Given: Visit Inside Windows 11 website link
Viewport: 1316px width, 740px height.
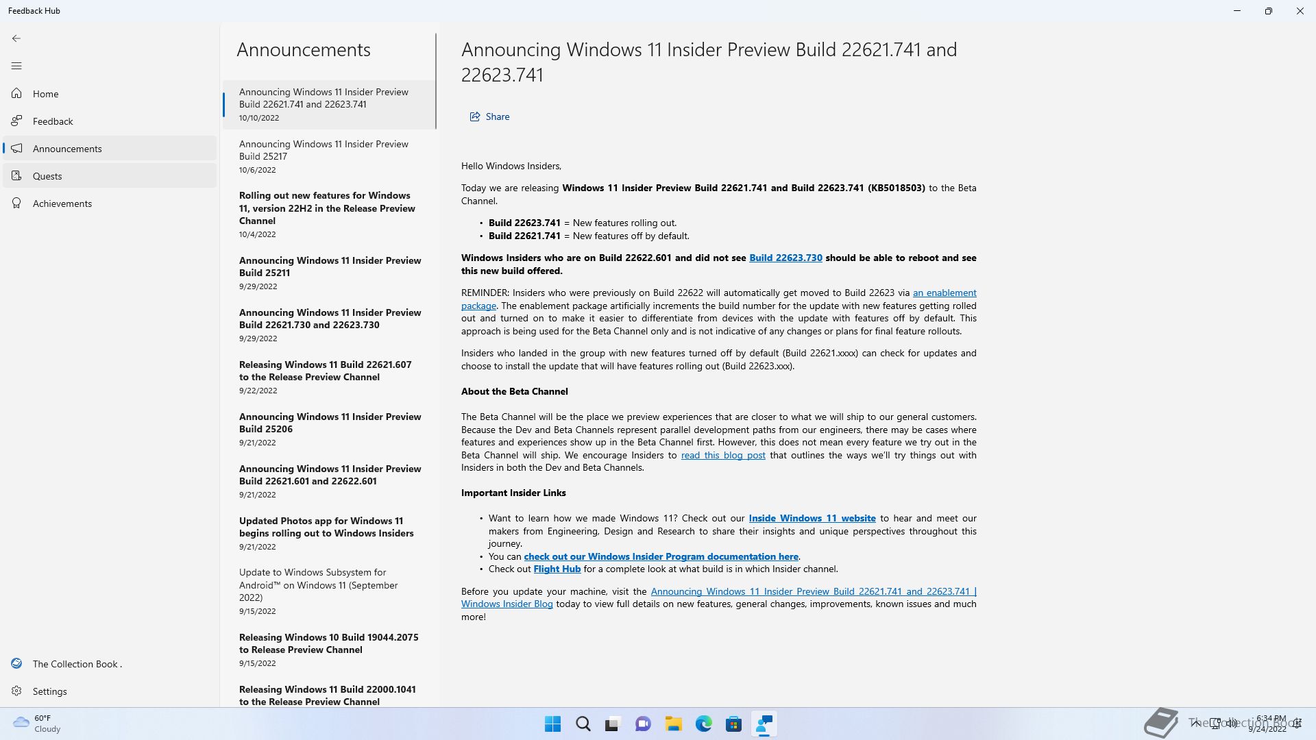Looking at the screenshot, I should (x=812, y=518).
